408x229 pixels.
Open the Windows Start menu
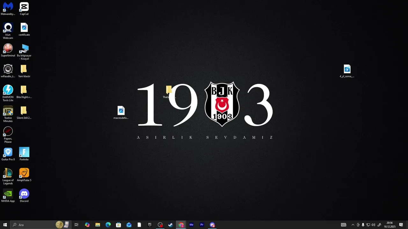5,225
